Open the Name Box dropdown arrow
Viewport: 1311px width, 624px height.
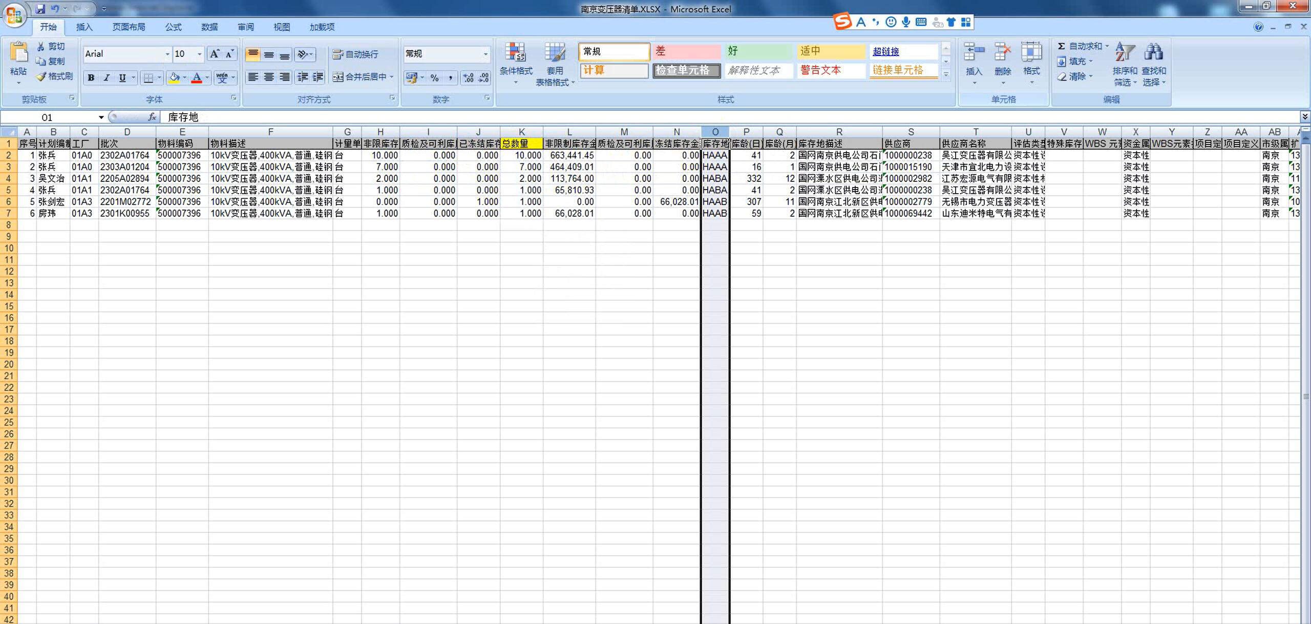[101, 117]
